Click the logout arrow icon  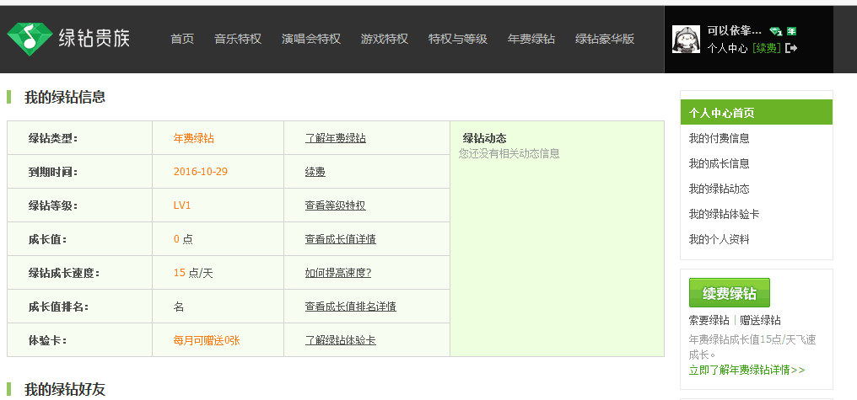pyautogui.click(x=791, y=48)
